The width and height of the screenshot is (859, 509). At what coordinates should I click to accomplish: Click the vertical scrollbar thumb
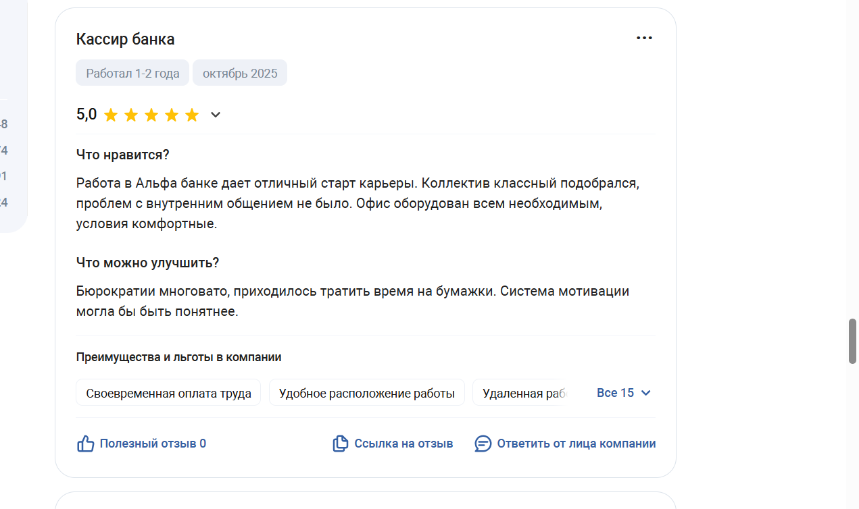tap(853, 342)
